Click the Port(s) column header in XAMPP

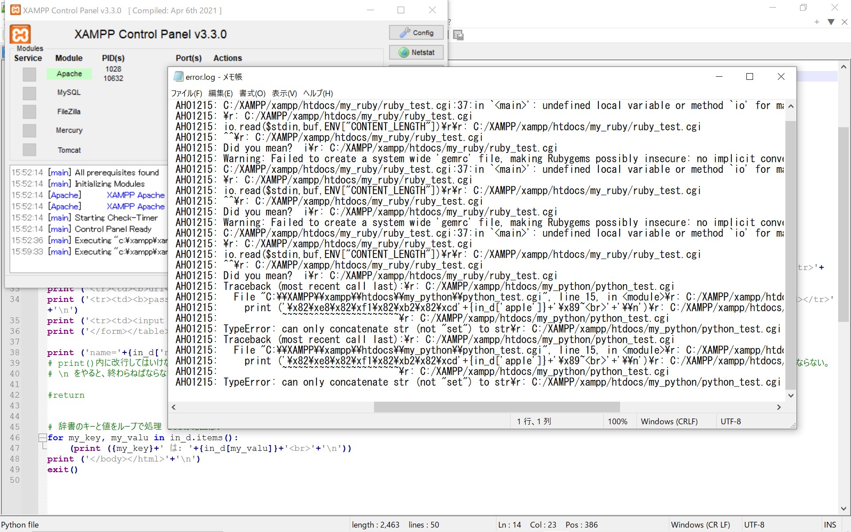click(189, 58)
